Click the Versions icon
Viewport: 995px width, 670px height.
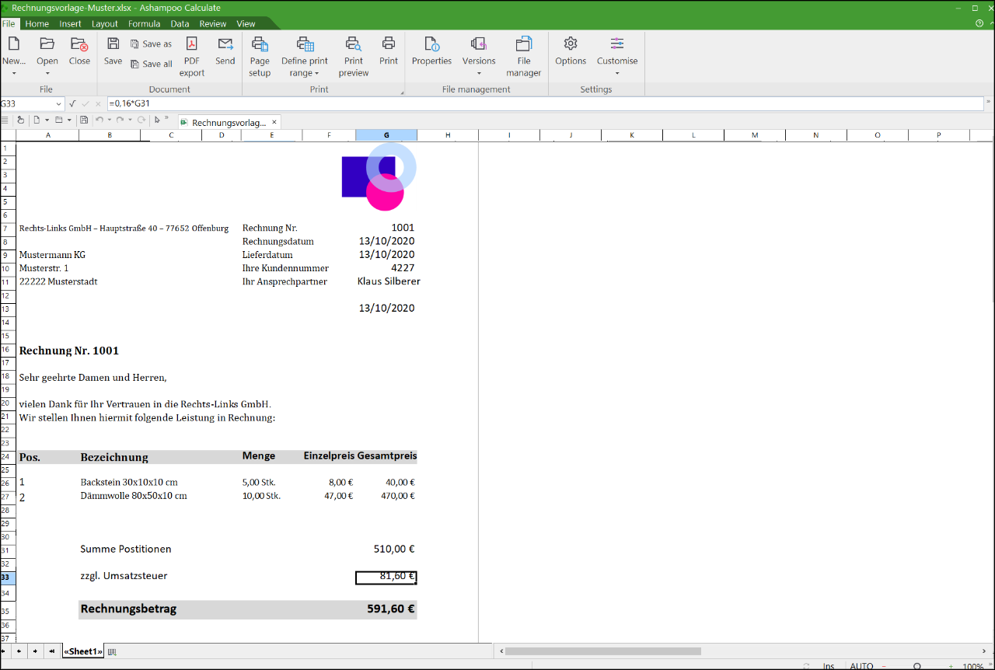479,44
